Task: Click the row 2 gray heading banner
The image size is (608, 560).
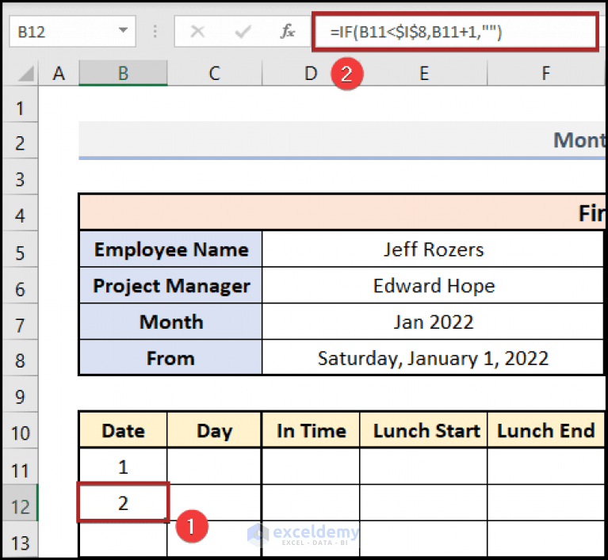Action: tap(342, 140)
